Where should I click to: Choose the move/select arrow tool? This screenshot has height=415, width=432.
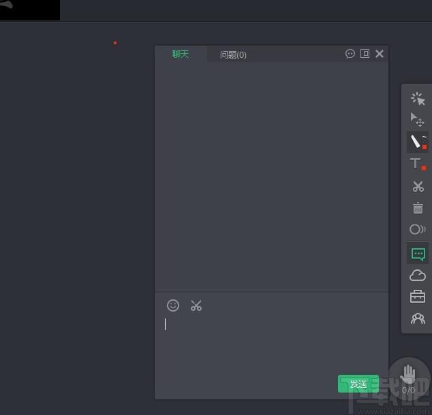point(418,120)
